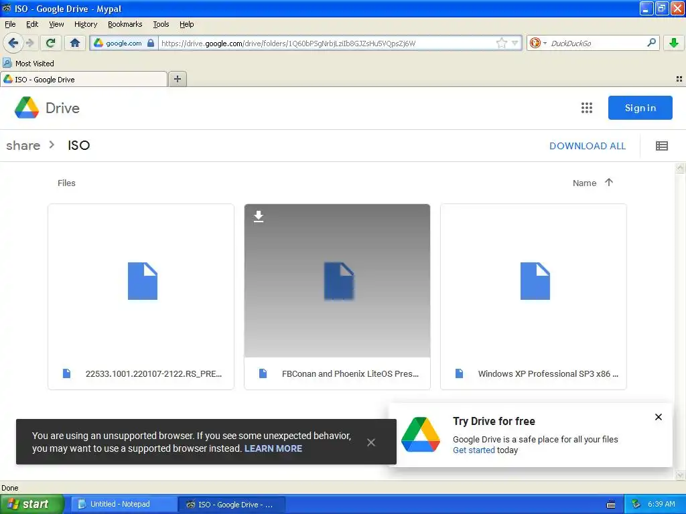The height and width of the screenshot is (514, 686).
Task: Open a new tab with plus button
Action: coord(177,79)
